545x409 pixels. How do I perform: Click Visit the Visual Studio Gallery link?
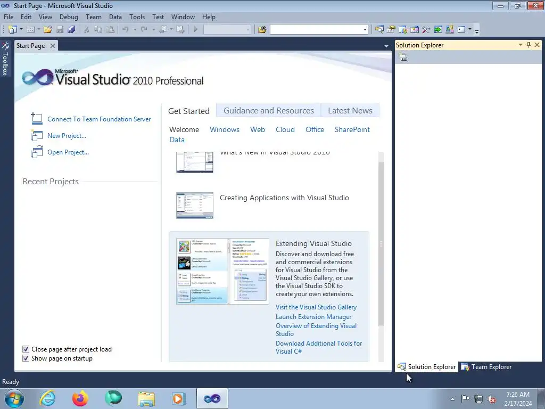click(316, 307)
